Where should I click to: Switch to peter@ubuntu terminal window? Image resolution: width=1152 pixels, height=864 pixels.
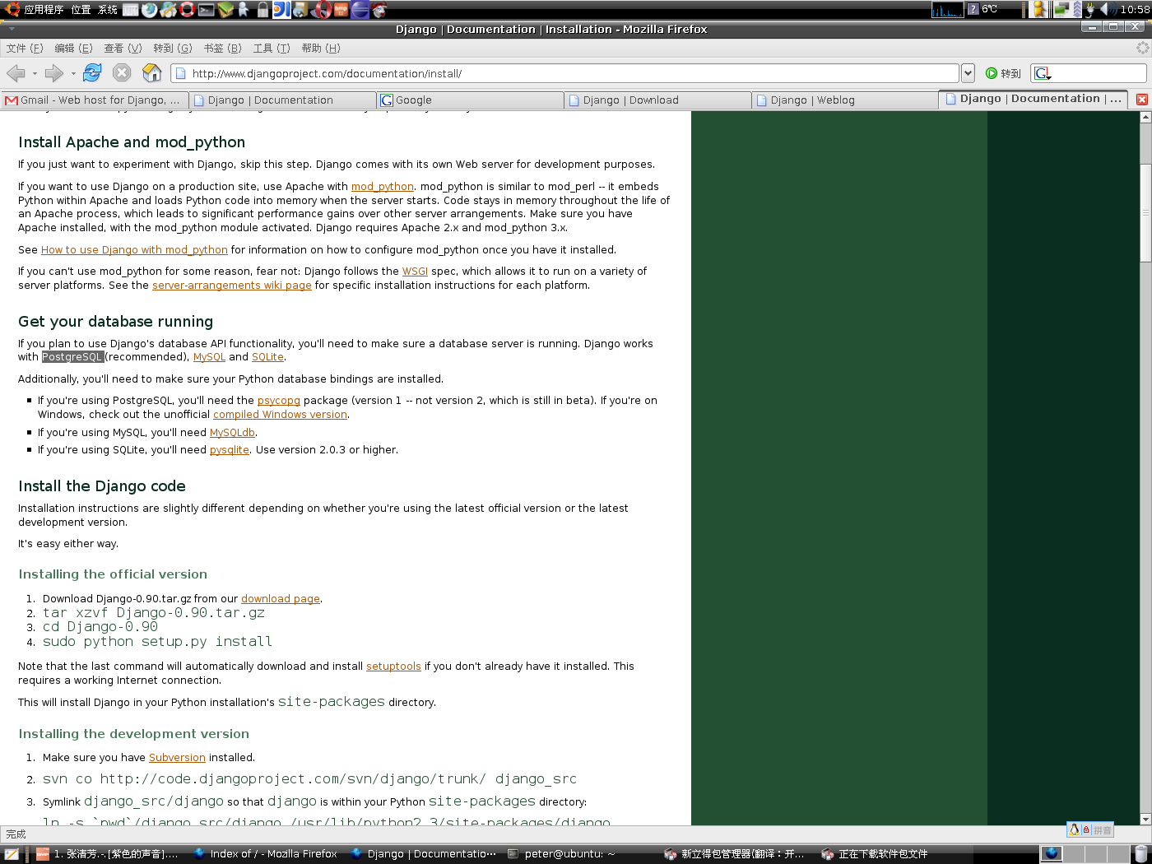(562, 854)
